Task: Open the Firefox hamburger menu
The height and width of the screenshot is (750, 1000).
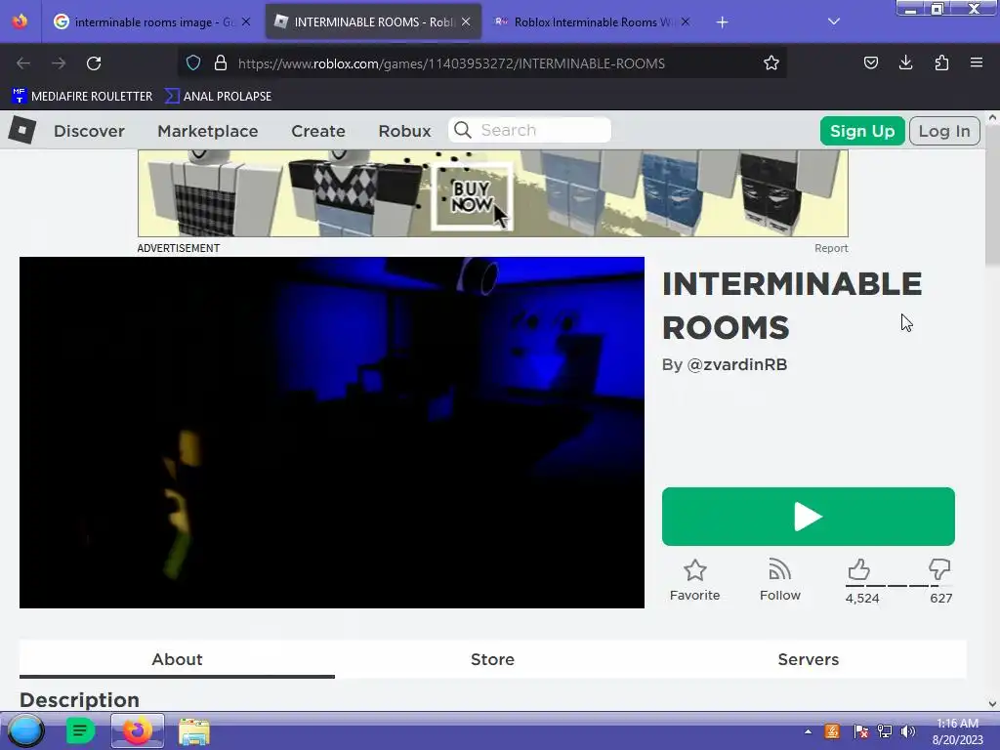Action: [977, 62]
